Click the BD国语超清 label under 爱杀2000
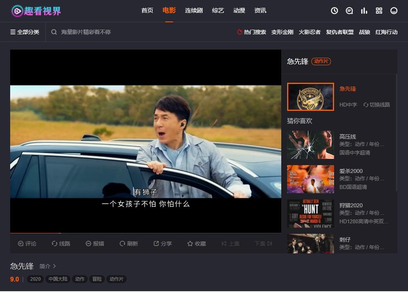The image size is (408, 292). 353,187
